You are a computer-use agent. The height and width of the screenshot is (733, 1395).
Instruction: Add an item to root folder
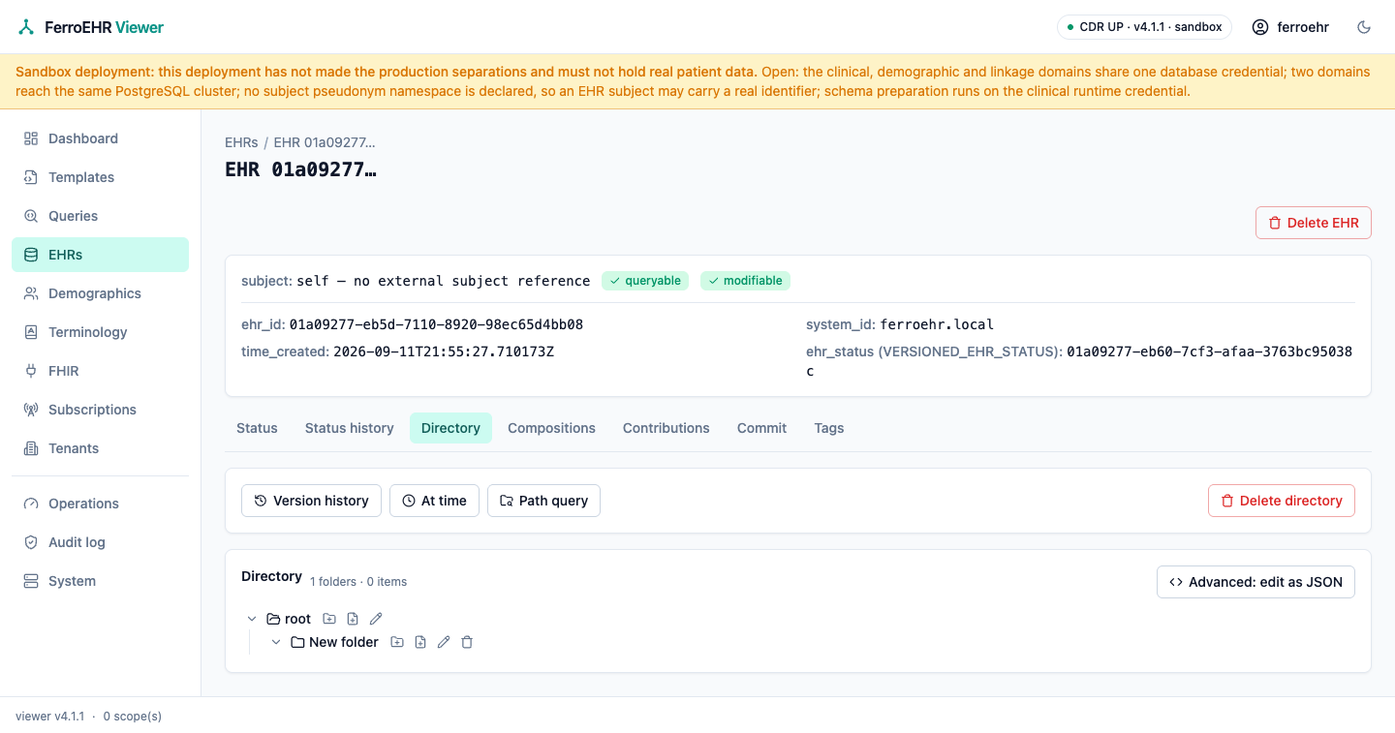[x=353, y=619]
